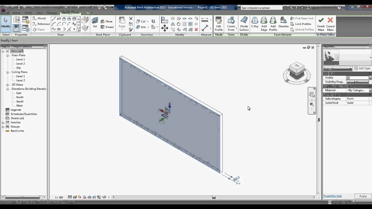Screen dimensions: 372x209
Task: Click the Visibility/Graphics Edit button
Action: pos(357,82)
